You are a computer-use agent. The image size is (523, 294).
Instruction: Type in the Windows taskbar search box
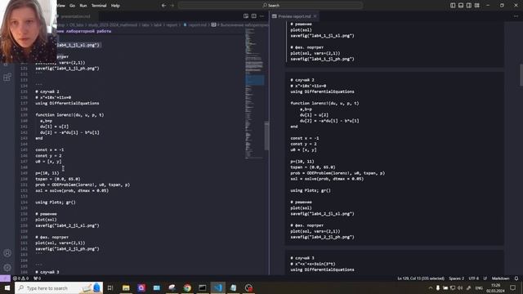click(x=59, y=287)
